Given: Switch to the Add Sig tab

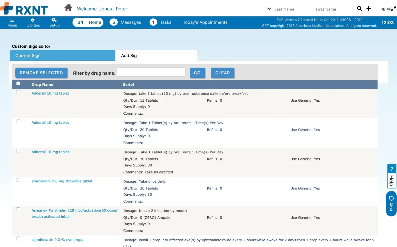Looking at the screenshot, I should point(129,55).
